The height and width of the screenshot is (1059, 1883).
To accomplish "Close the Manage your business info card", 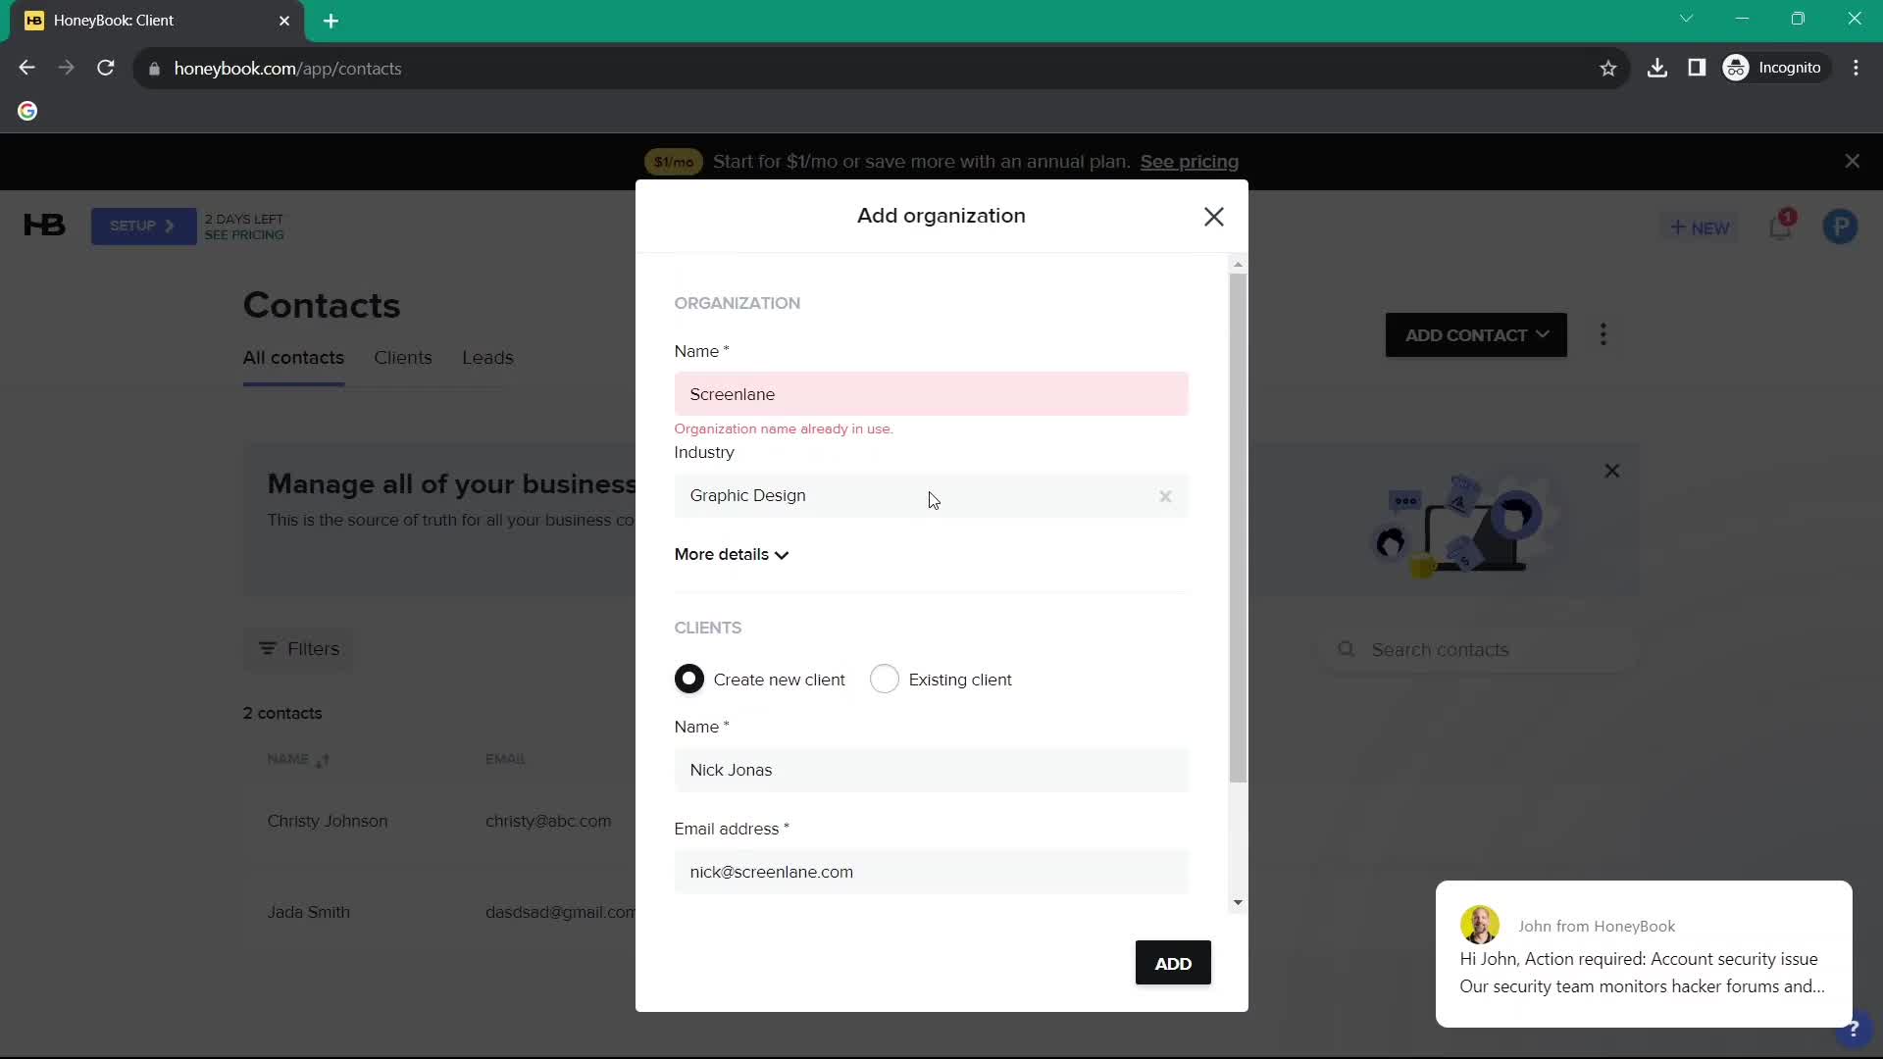I will (1611, 472).
